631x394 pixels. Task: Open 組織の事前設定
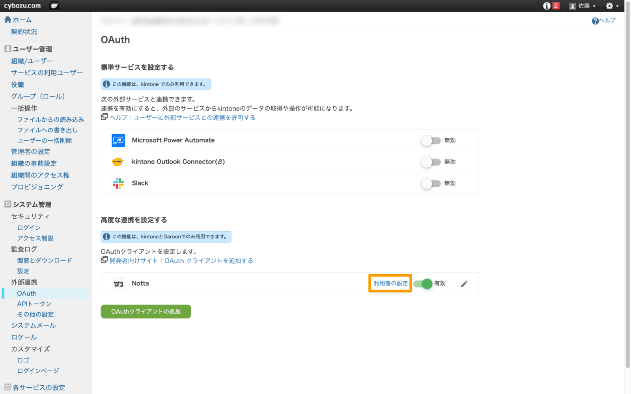pos(34,164)
